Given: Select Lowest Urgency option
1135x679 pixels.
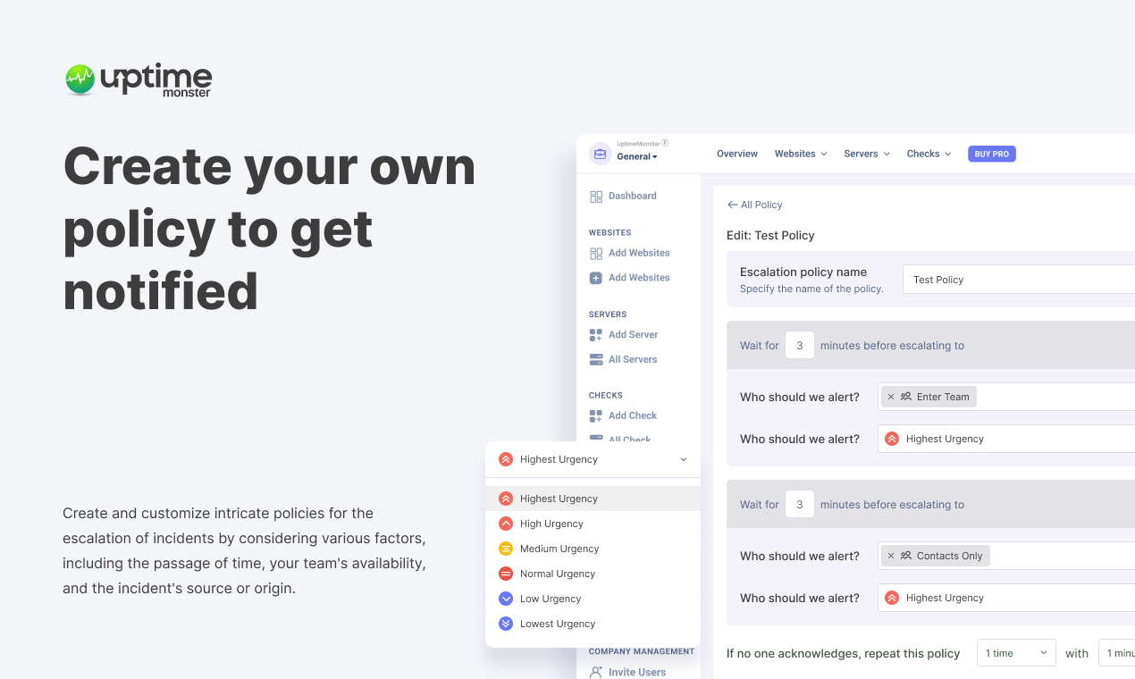Looking at the screenshot, I should click(x=593, y=624).
